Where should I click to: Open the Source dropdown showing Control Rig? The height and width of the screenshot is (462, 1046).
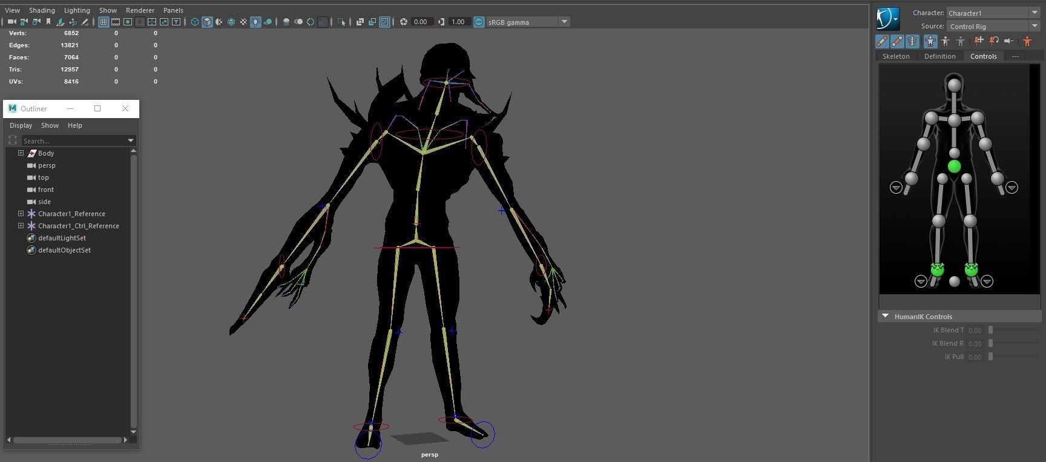[x=994, y=26]
